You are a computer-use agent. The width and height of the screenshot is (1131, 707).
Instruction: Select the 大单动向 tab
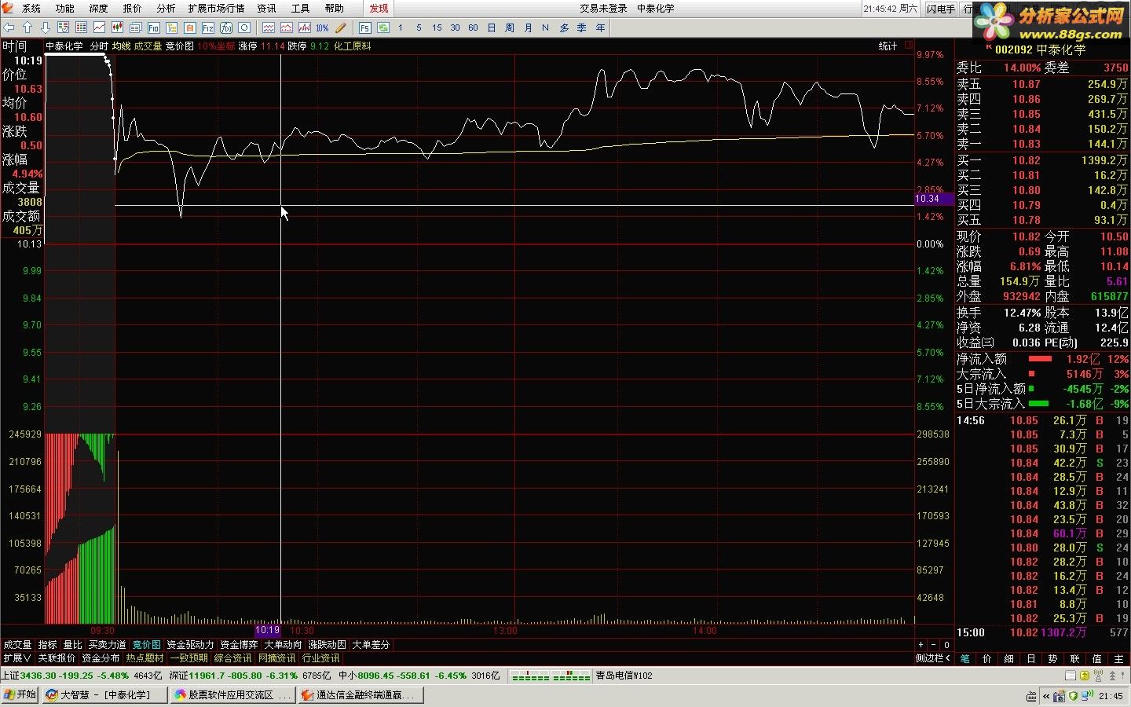point(283,645)
